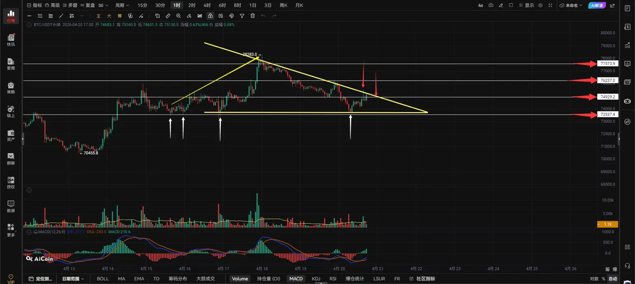The height and width of the screenshot is (284, 635).
Task: Switch to the 15分 timeframe
Action: point(142,5)
